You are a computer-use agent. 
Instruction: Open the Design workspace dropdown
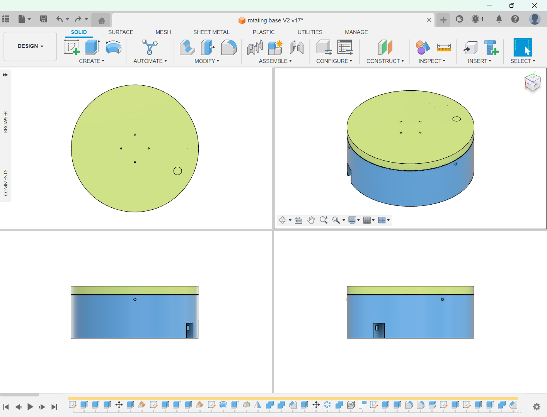coord(30,46)
